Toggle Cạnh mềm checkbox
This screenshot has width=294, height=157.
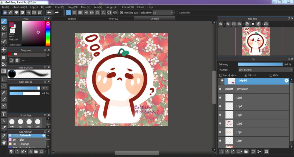177,13
